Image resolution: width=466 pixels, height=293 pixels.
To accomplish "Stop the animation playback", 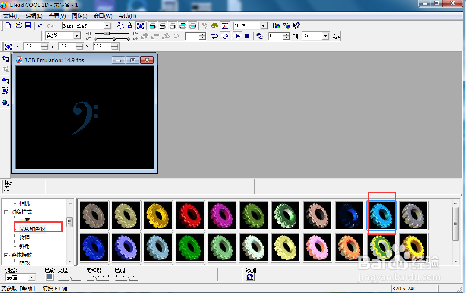I will pos(247,36).
